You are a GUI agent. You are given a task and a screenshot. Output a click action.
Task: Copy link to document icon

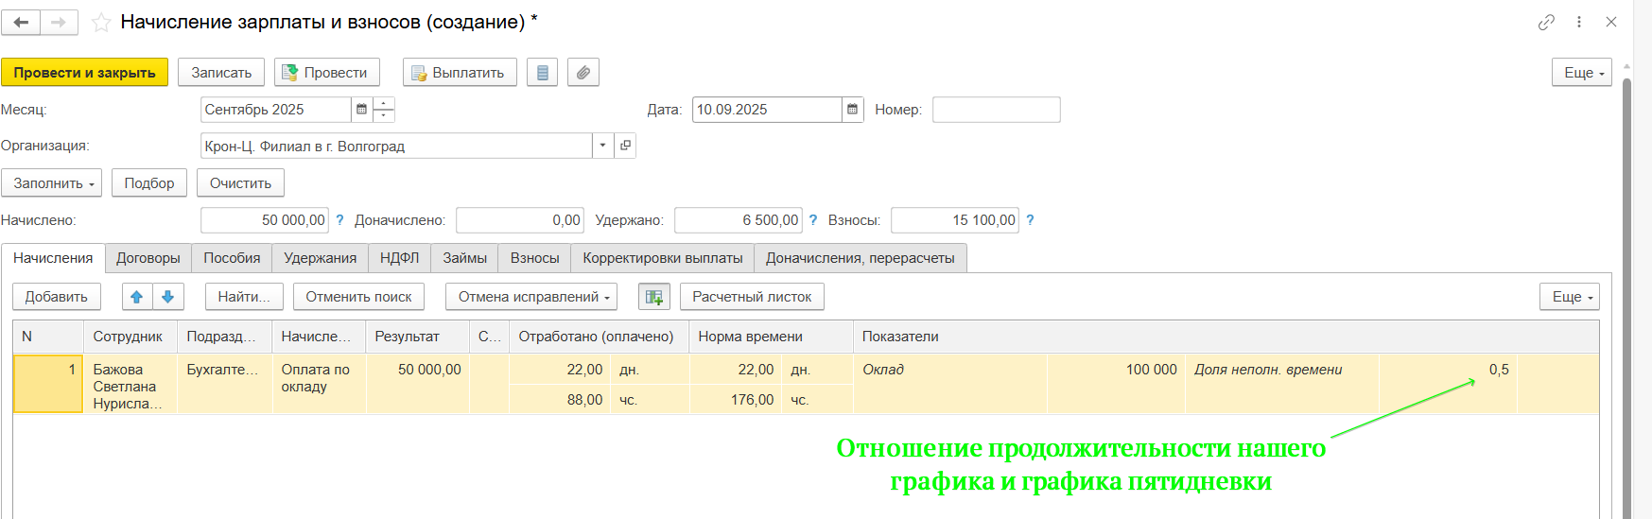pos(1546,22)
